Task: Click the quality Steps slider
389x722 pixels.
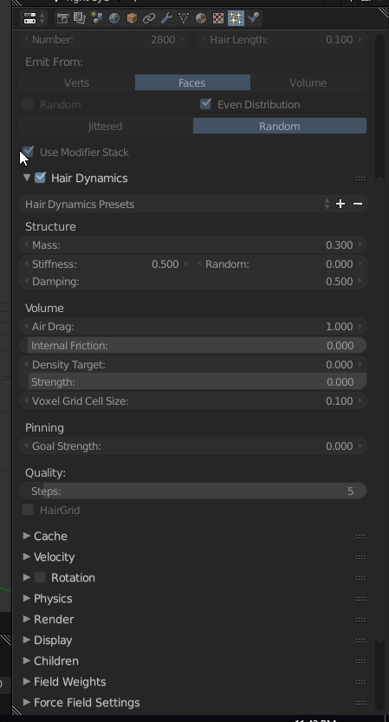Action: (x=193, y=491)
